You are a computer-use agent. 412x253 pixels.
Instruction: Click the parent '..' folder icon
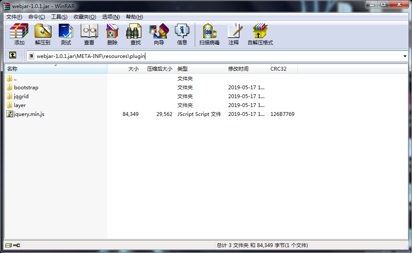coord(9,78)
